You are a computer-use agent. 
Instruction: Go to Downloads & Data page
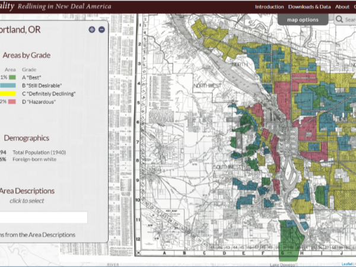309,7
